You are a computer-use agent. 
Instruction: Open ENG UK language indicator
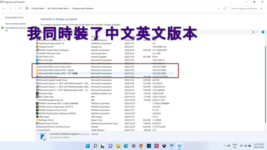tap(235, 146)
